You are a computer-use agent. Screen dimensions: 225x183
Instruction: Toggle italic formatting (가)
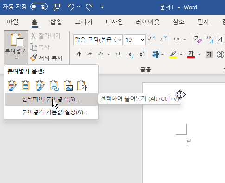click(90, 54)
